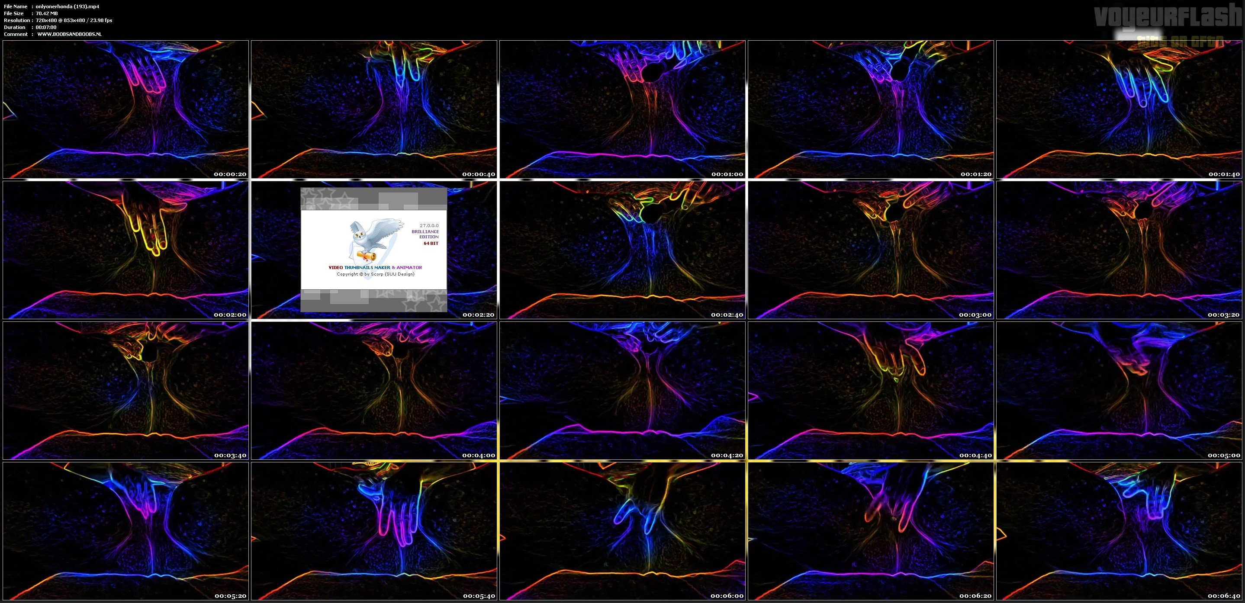Screen dimensions: 1245x603
Task: Click the Video Thumbnails Maker & Animator title
Action: tap(375, 267)
